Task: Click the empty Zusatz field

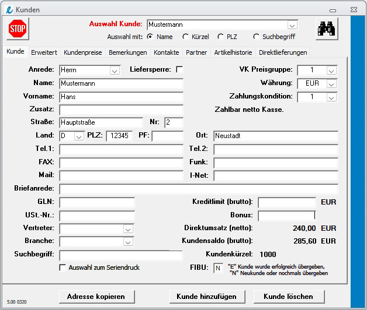Action: 121,110
